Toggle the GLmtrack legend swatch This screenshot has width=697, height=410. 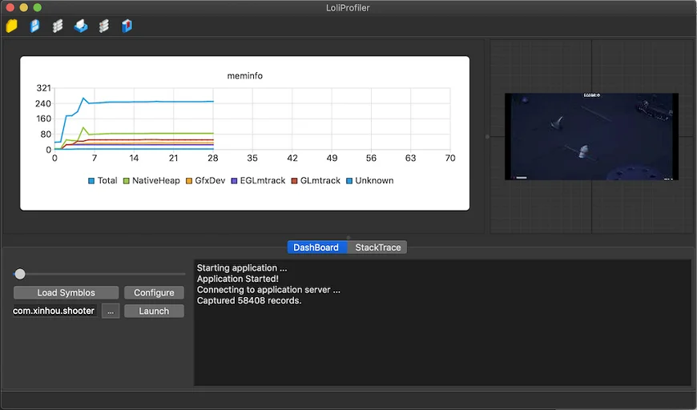click(294, 181)
